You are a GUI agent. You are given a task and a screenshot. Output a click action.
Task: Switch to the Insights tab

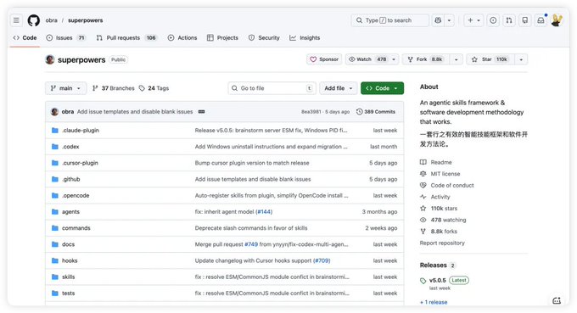pyautogui.click(x=305, y=37)
